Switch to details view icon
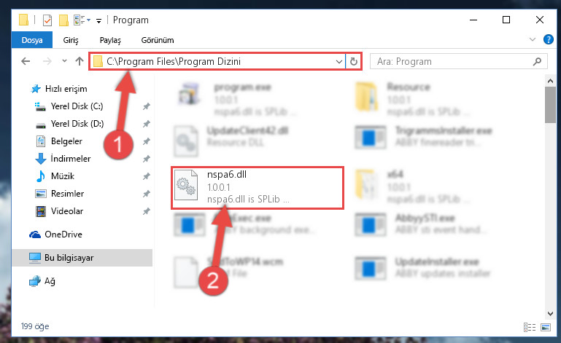561x343 pixels. (530, 327)
